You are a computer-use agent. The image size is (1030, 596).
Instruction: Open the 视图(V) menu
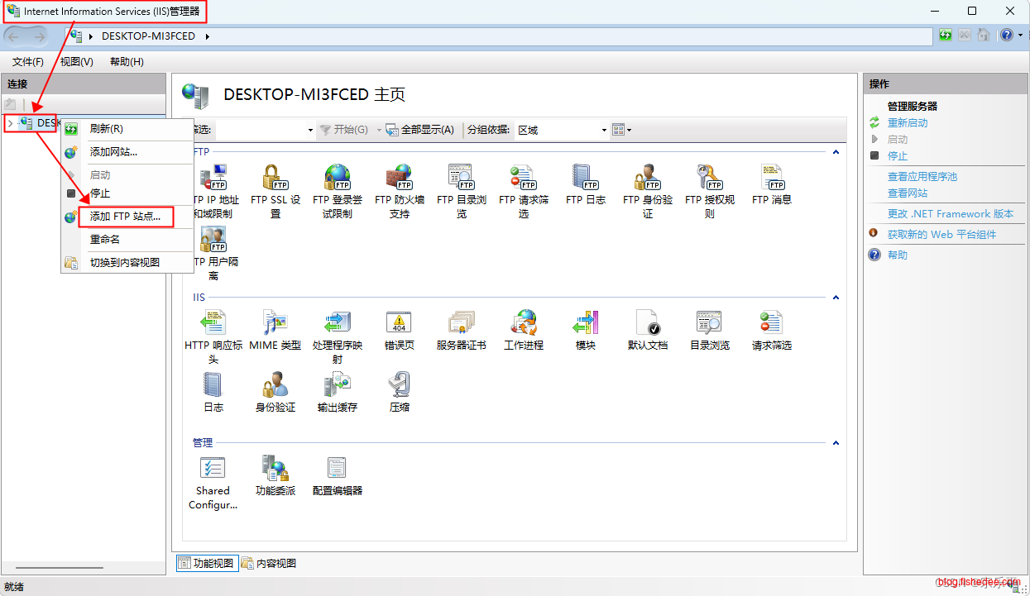(x=76, y=62)
